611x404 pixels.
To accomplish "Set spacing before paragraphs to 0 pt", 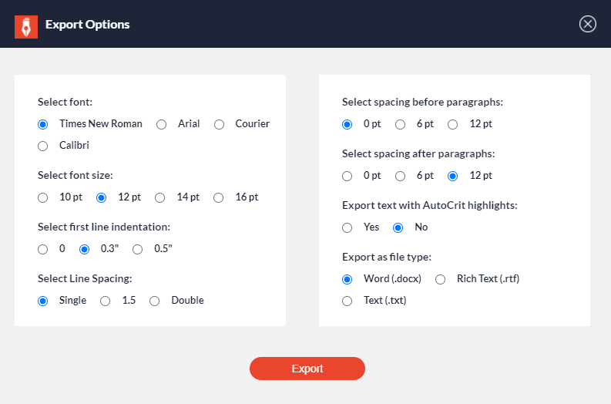I will 347,124.
